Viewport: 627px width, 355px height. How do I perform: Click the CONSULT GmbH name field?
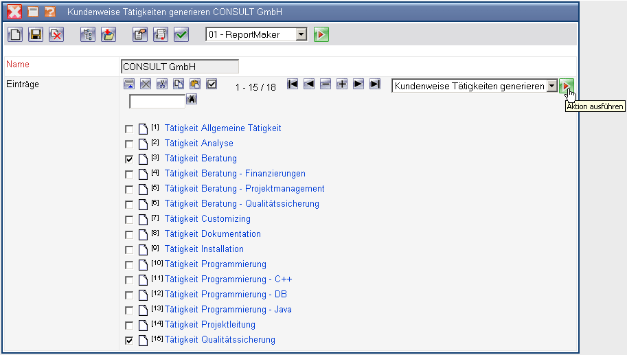coord(179,67)
